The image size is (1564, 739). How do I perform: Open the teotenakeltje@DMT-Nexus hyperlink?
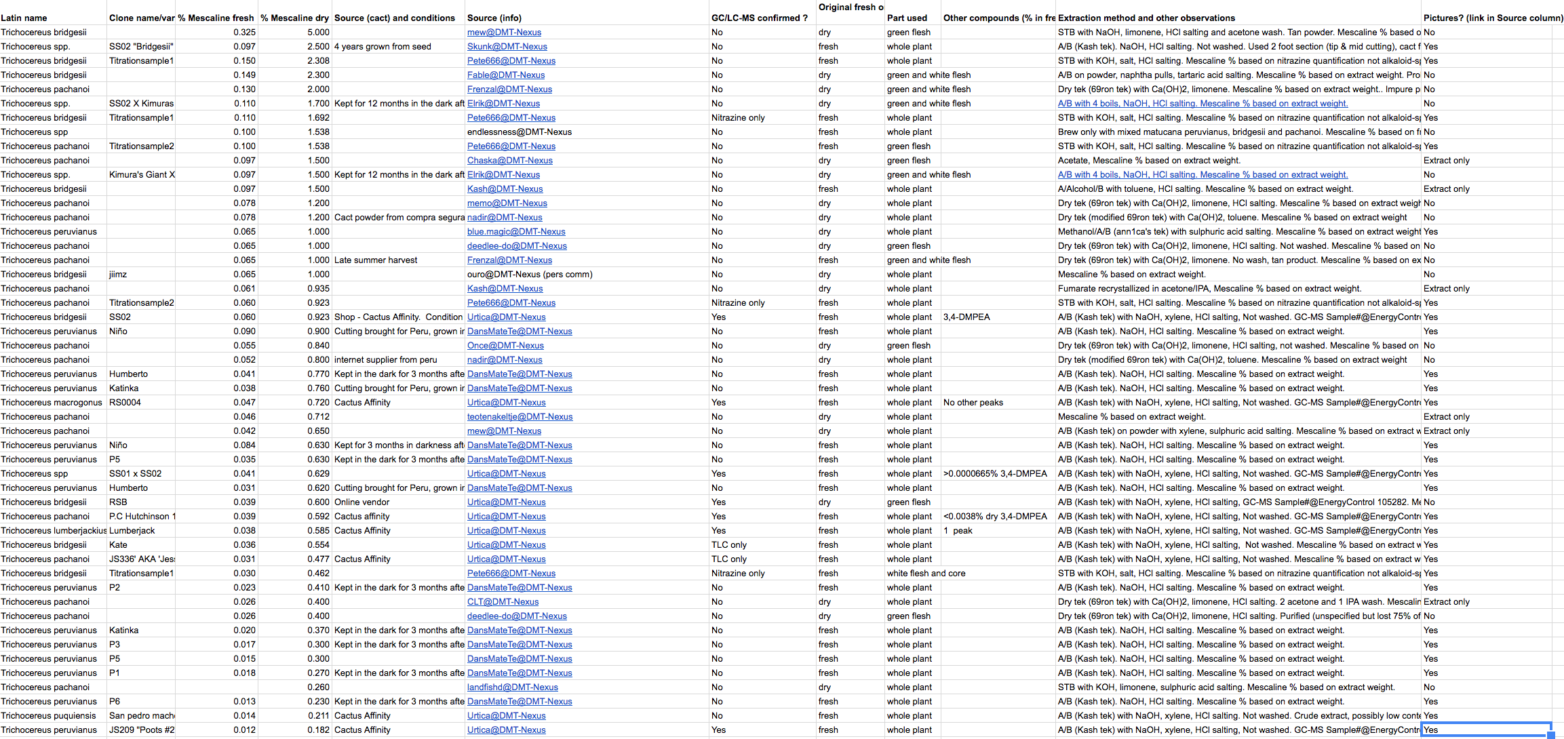[520, 416]
